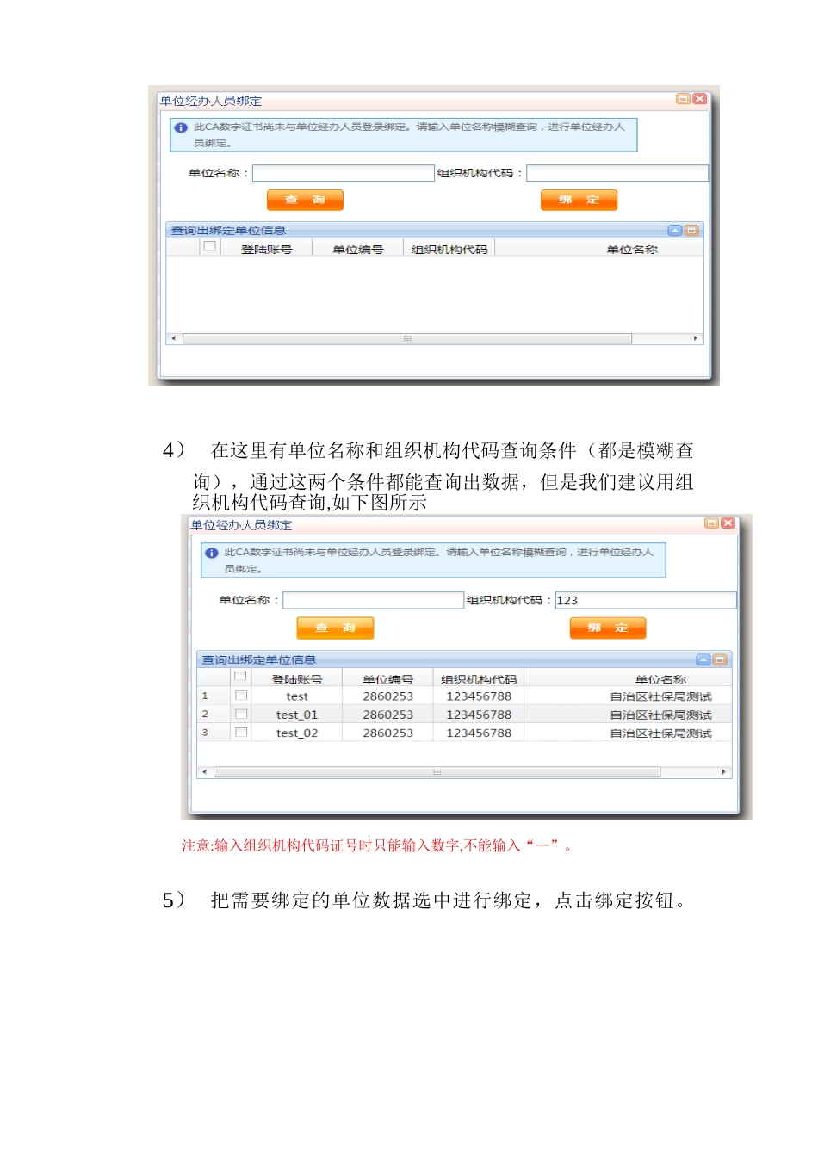Toggle select-all checkbox in the upper grid header
This screenshot has height=1157, width=818.
(x=209, y=246)
